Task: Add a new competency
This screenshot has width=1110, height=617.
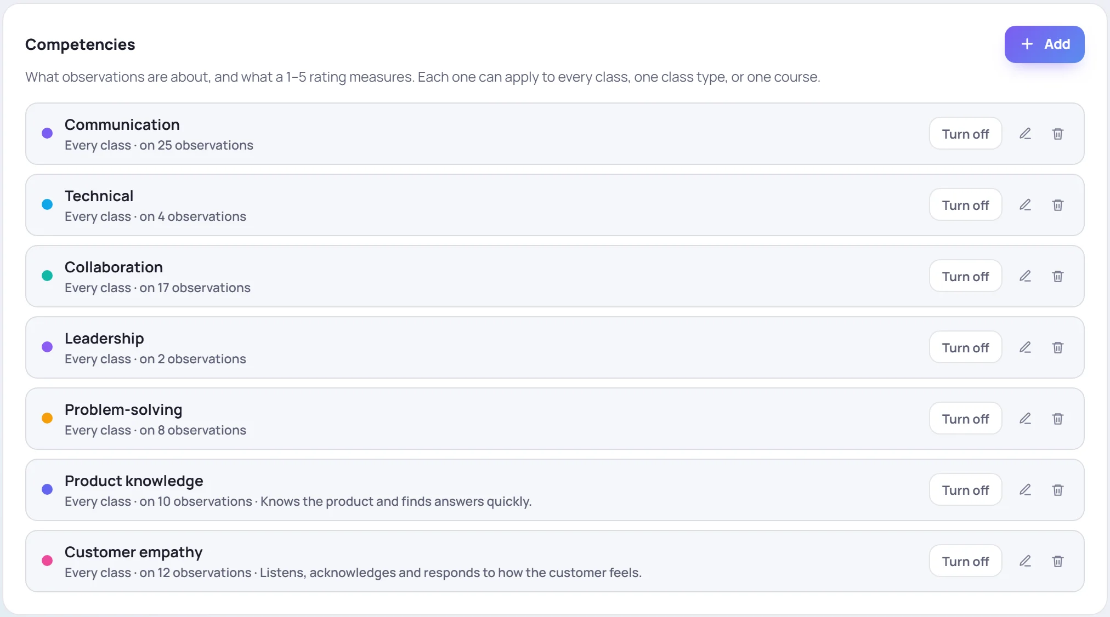Action: pos(1044,44)
